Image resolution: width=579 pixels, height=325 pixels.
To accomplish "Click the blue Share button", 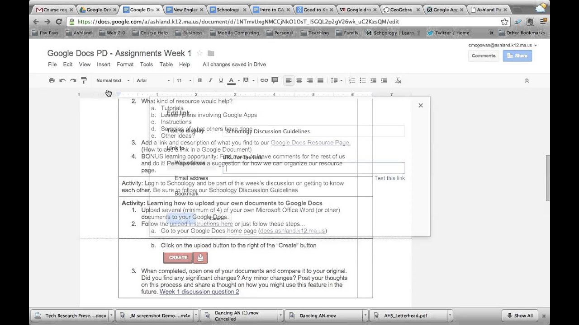I will click(x=517, y=56).
